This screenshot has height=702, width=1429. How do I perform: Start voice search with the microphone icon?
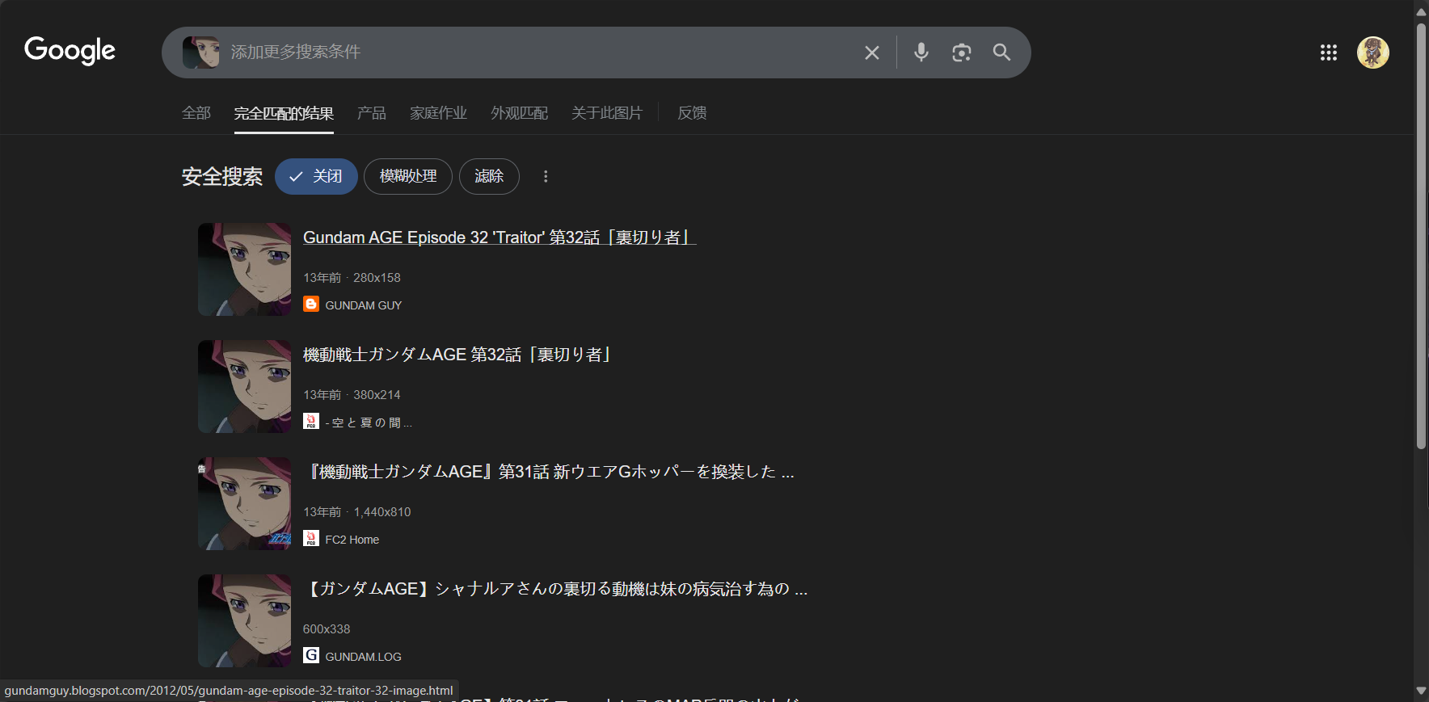[x=921, y=53]
